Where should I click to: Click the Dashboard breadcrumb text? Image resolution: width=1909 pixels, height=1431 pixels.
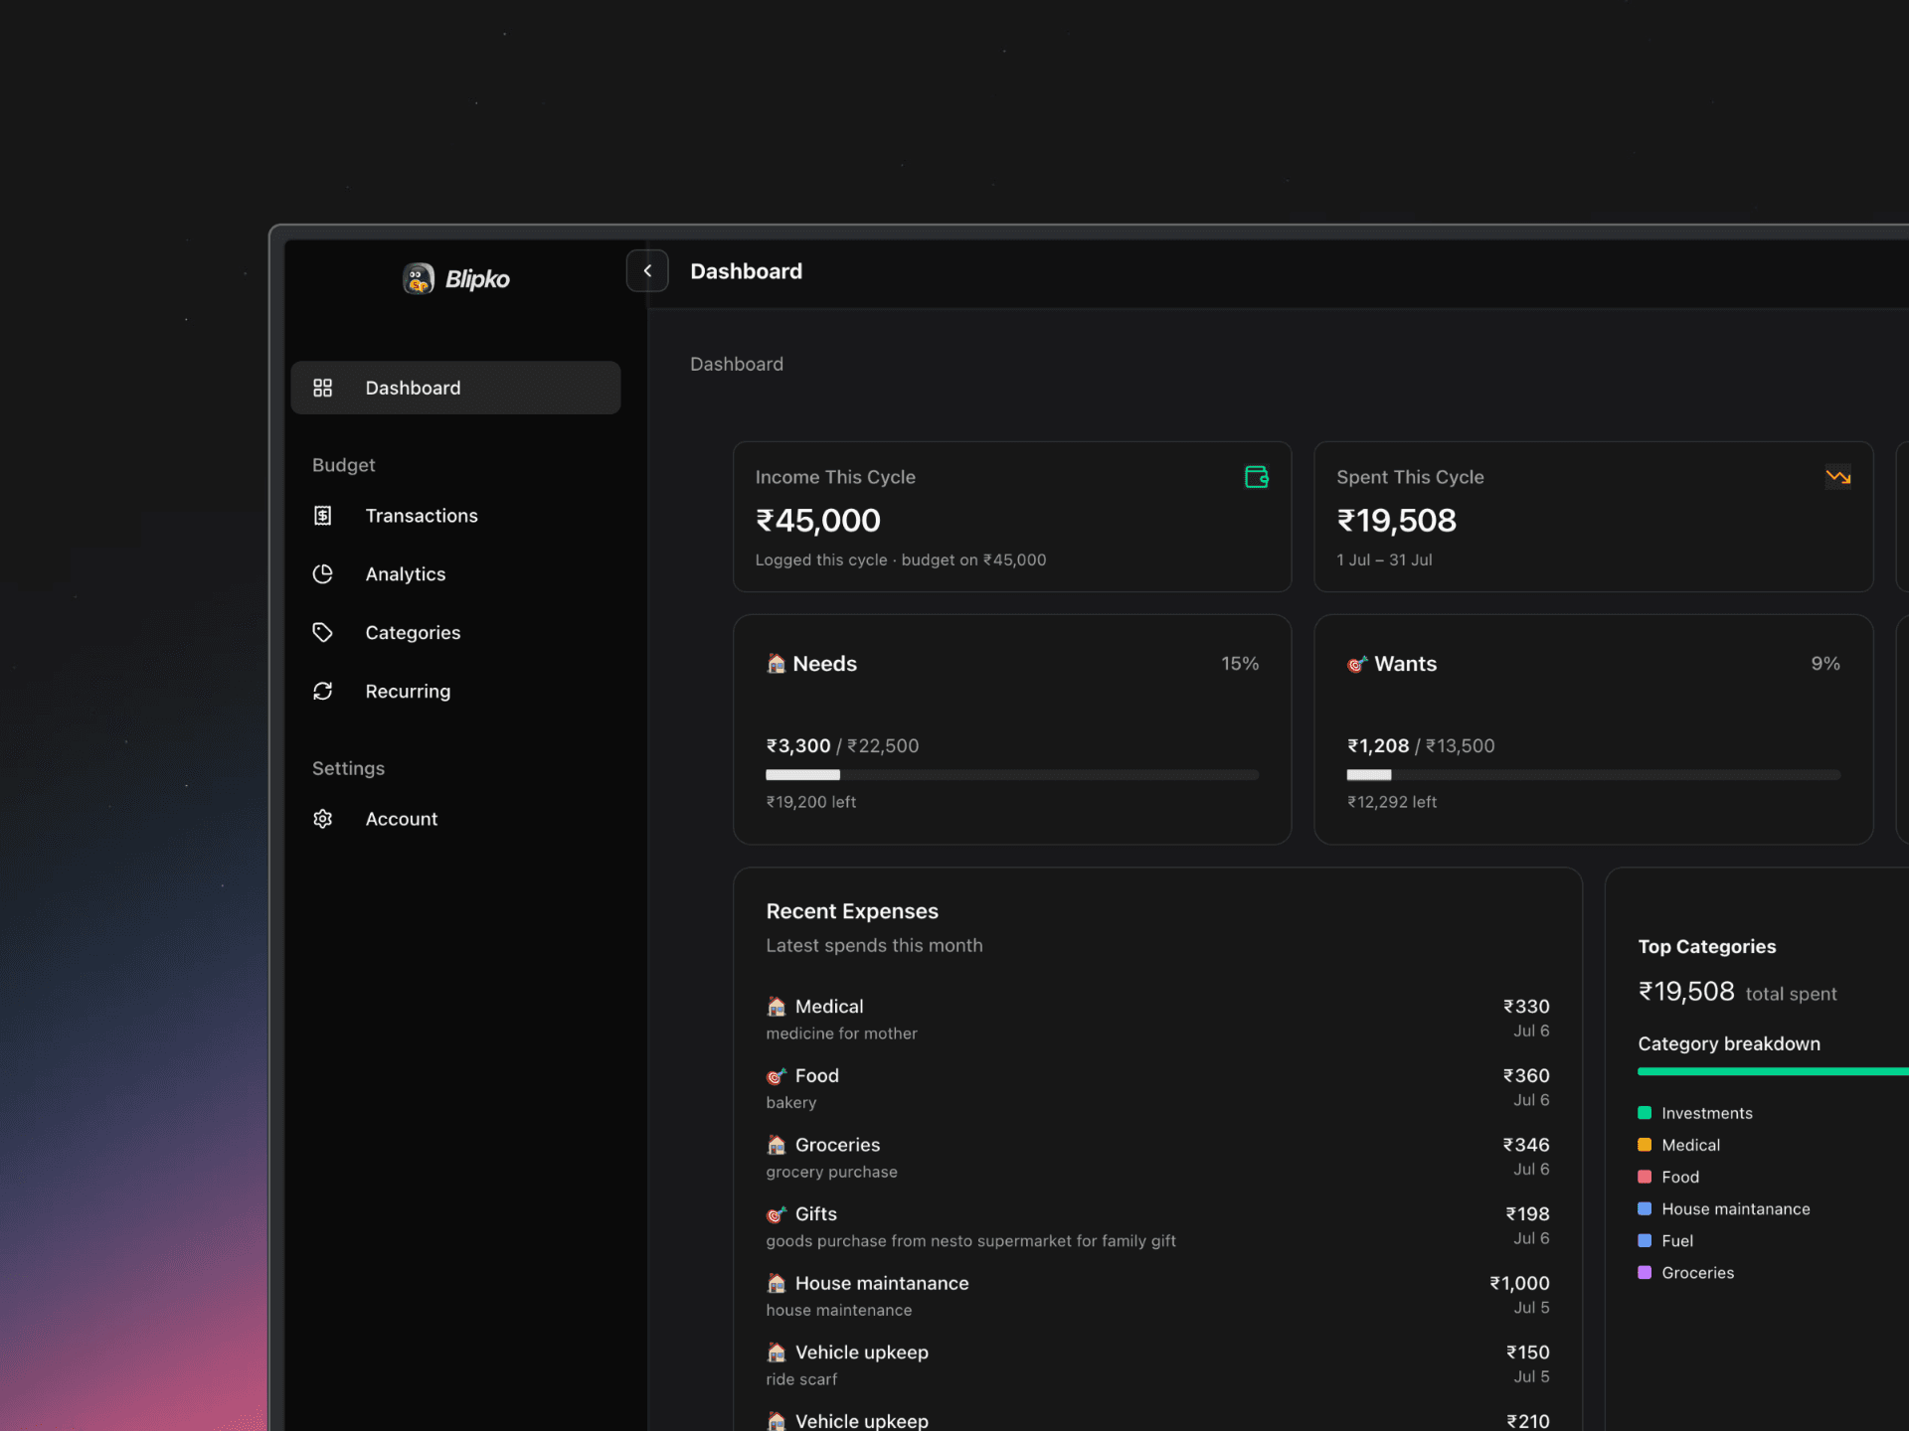pos(737,364)
